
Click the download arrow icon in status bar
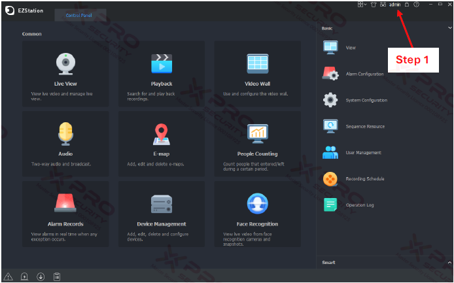tap(41, 276)
